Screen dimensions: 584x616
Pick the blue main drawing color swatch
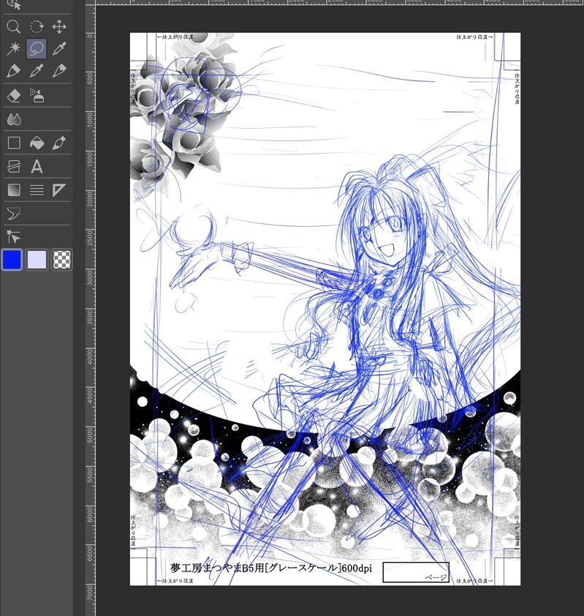click(12, 260)
